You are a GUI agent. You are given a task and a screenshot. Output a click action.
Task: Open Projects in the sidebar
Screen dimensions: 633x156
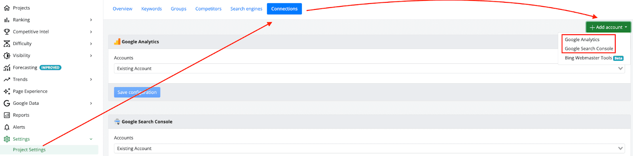pos(21,8)
